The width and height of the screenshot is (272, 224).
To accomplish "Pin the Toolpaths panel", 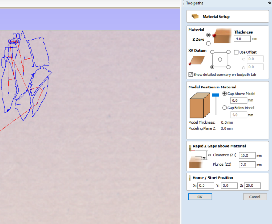I will (x=269, y=3).
